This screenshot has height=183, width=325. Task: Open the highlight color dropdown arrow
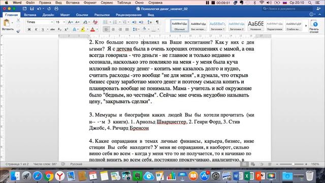tap(87, 29)
